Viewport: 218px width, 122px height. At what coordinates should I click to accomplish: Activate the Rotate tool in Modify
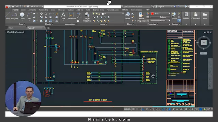(46, 14)
